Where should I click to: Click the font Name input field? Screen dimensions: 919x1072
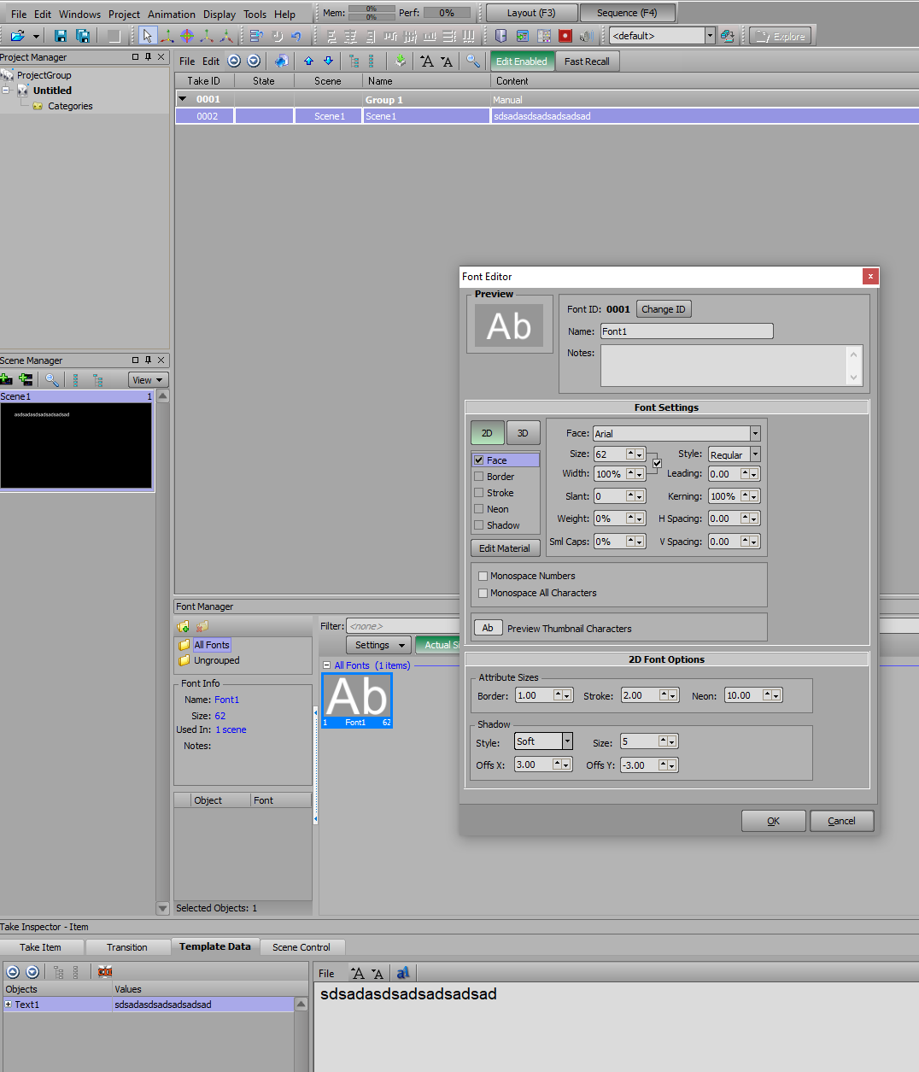pyautogui.click(x=687, y=331)
